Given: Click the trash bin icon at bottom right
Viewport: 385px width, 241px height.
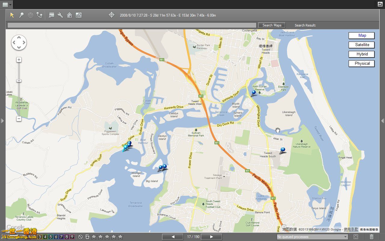Looking at the screenshot, I should [372, 237].
